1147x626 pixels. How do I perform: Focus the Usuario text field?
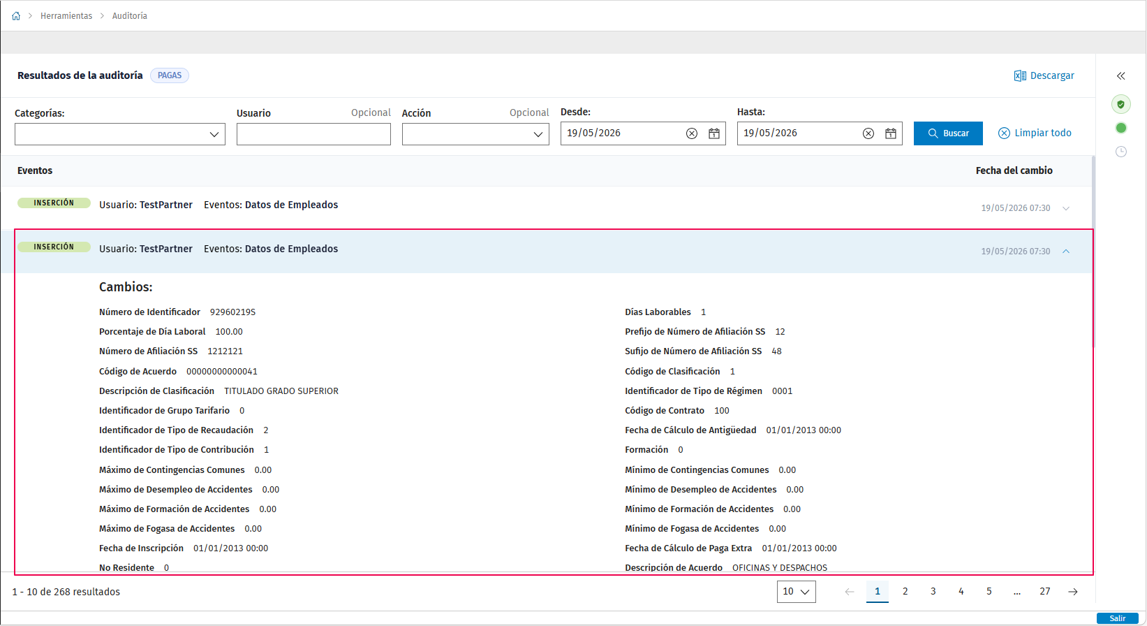click(x=313, y=134)
